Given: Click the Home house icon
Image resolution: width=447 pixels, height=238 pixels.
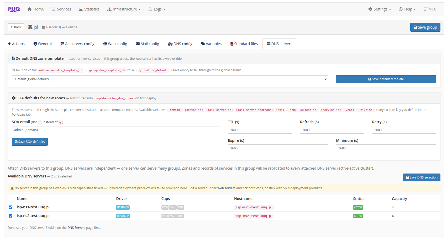Looking at the screenshot, I should (30, 9).
